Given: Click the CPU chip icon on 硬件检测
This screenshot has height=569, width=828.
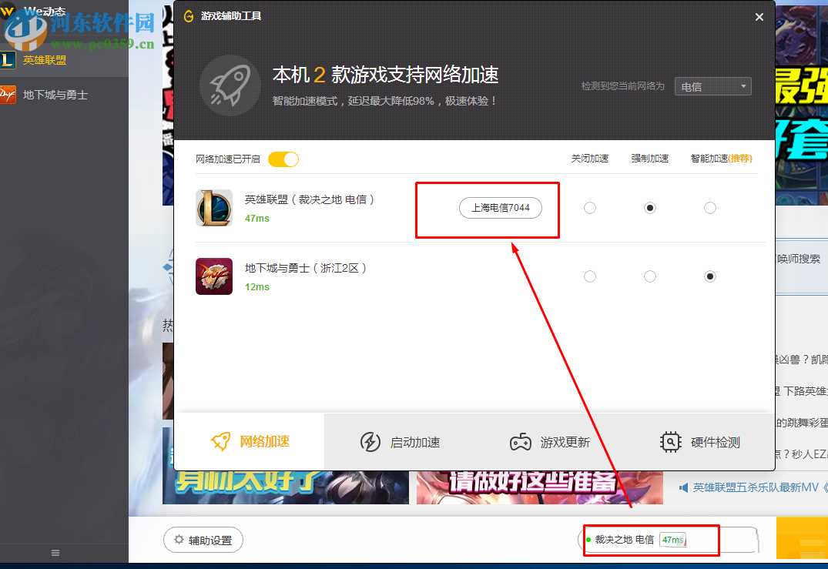Looking at the screenshot, I should 669,441.
